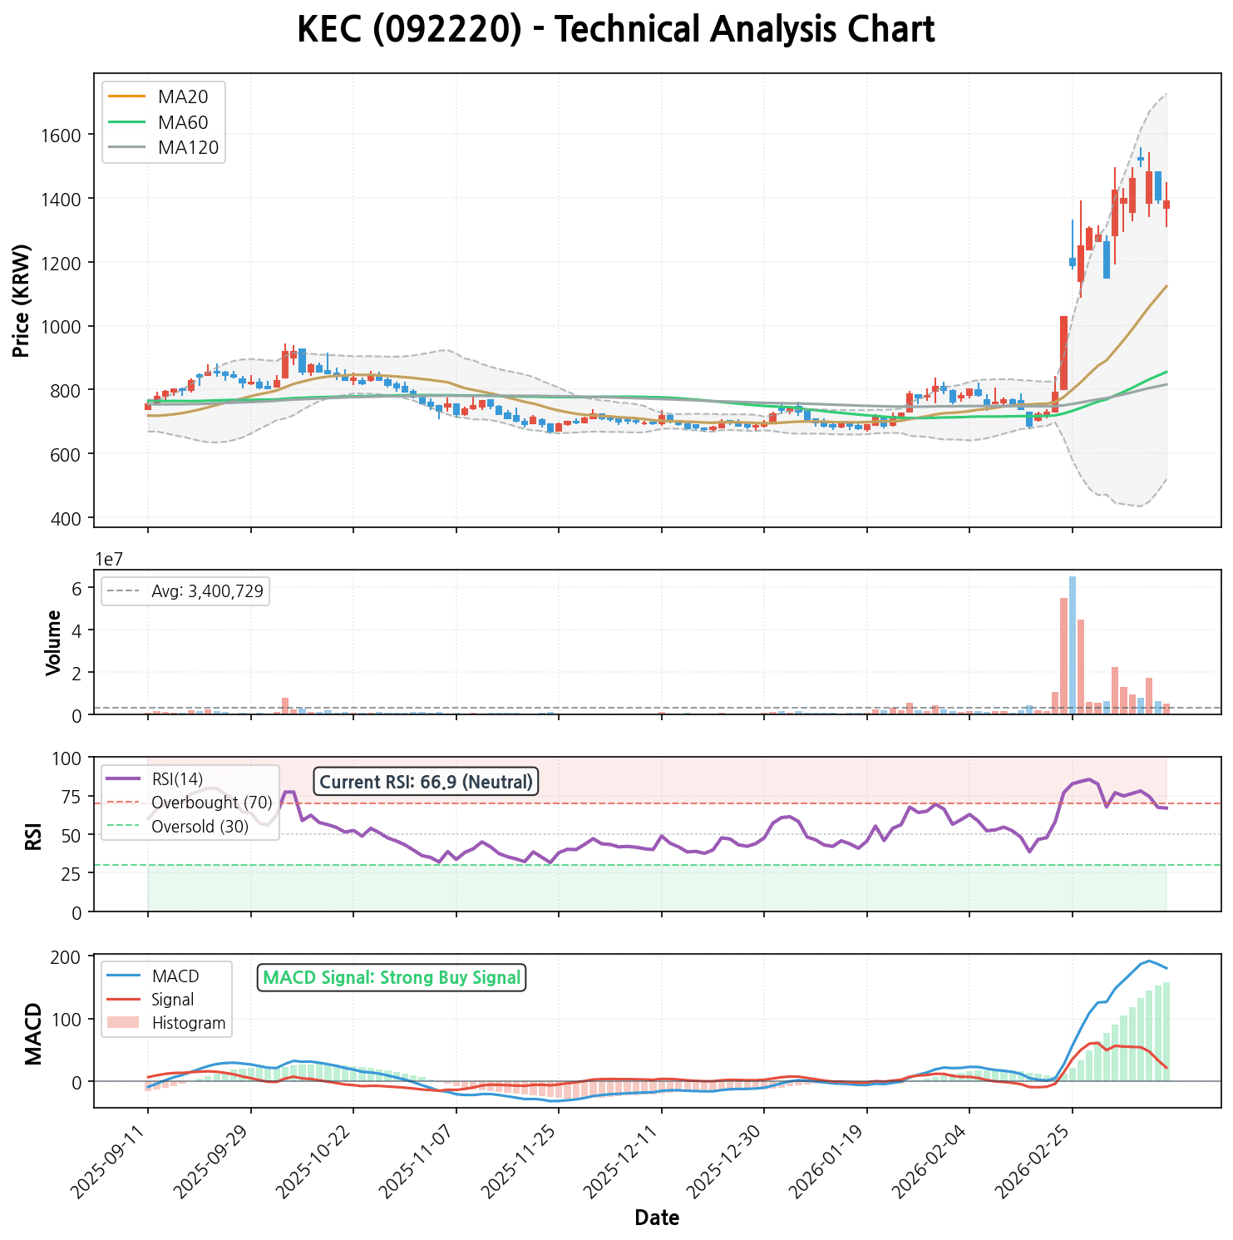Click the Histogram legend swatch
The height and width of the screenshot is (1240, 1233).
click(123, 1023)
